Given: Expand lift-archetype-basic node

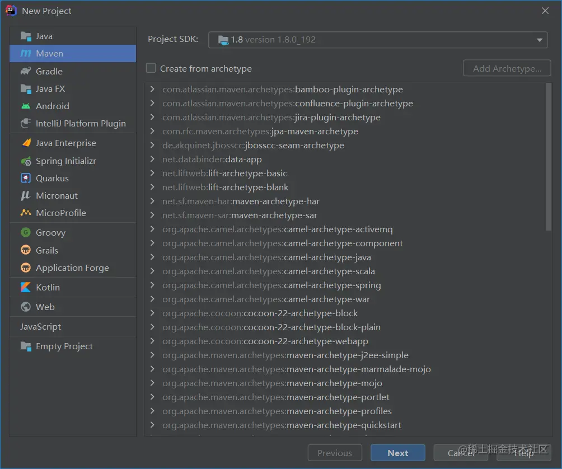Looking at the screenshot, I should tap(152, 173).
